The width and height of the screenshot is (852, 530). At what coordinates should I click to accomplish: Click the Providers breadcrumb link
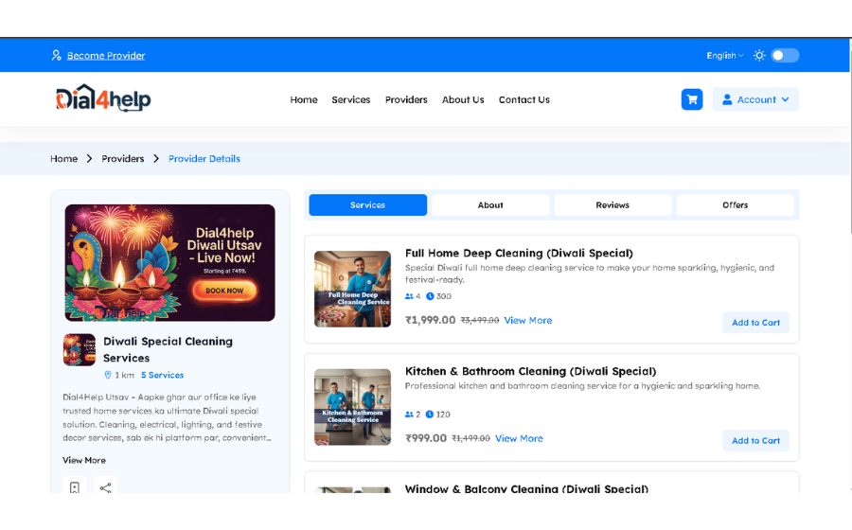[x=123, y=159]
